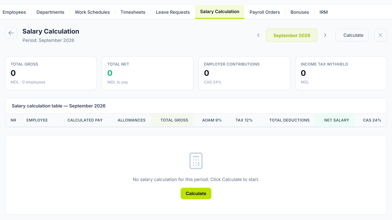Image resolution: width=392 pixels, height=220 pixels.
Task: Click the Total Gross summary card
Action: point(51,73)
